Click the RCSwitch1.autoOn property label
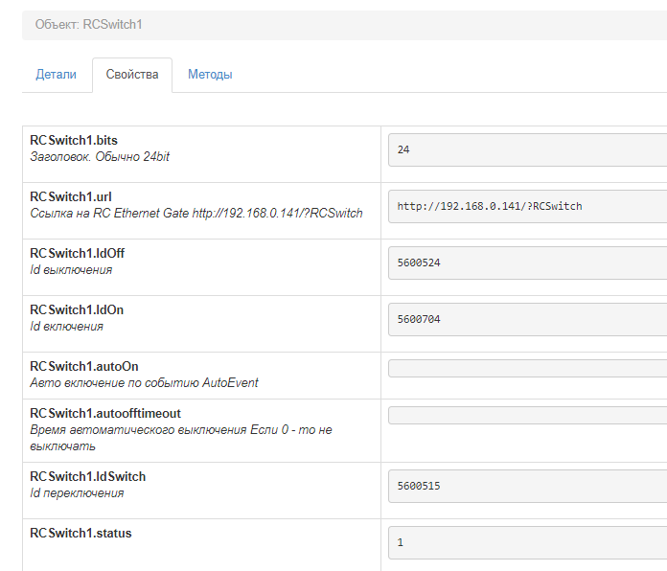 [84, 367]
